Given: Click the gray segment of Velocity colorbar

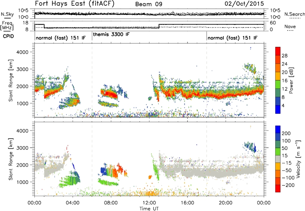Looking at the screenshot, I should pos(278,159).
